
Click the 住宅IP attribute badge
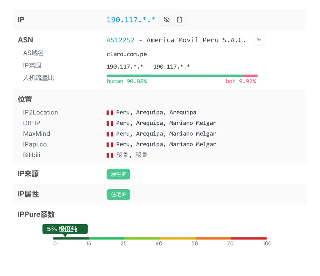click(x=118, y=194)
